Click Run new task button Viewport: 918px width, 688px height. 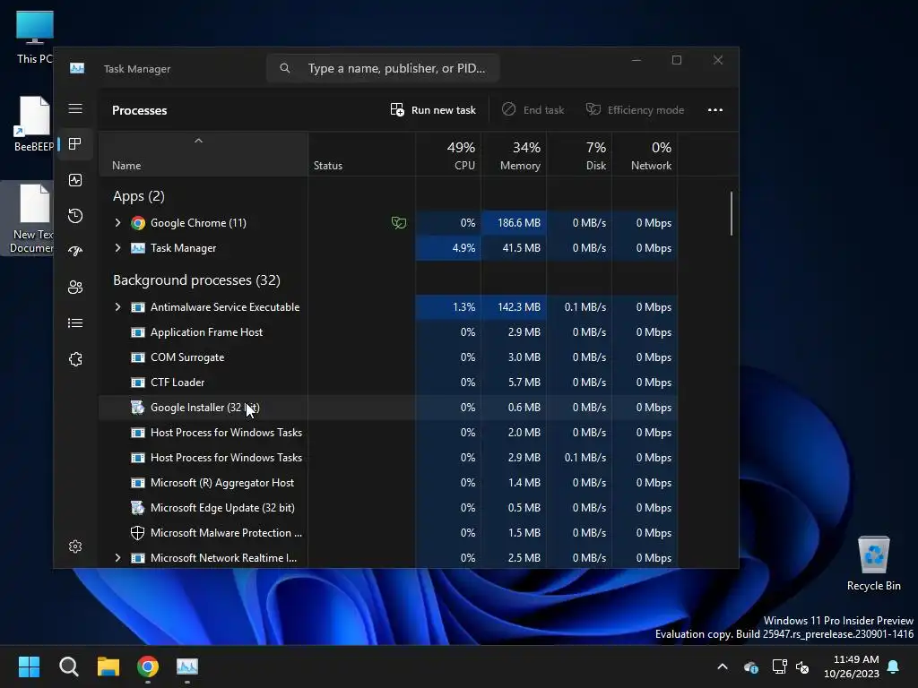(x=433, y=110)
